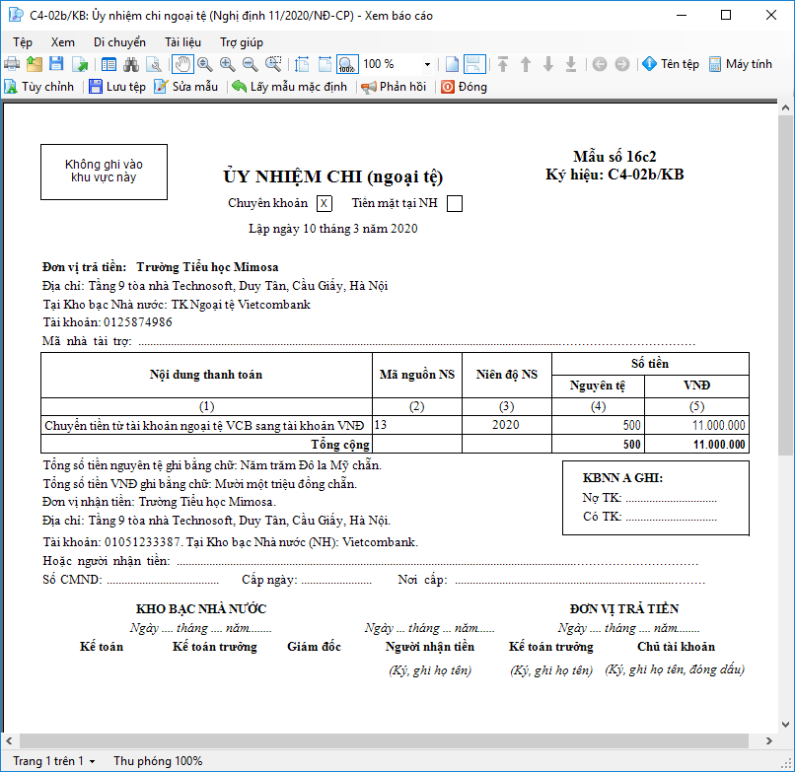Fit the page to window width
Image resolution: width=795 pixels, height=772 pixels.
[325, 64]
